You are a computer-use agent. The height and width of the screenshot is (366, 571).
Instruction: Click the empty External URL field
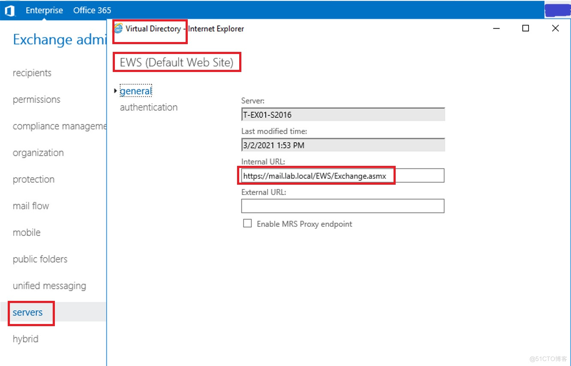[343, 206]
